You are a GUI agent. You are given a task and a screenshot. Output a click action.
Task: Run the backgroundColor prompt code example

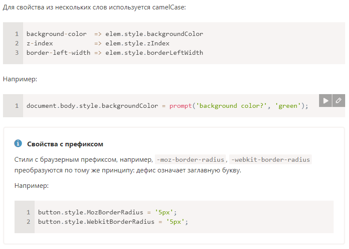pos(325,101)
